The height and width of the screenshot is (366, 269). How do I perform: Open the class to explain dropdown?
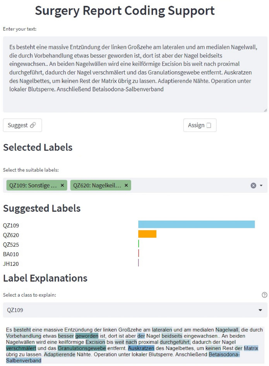135,310
